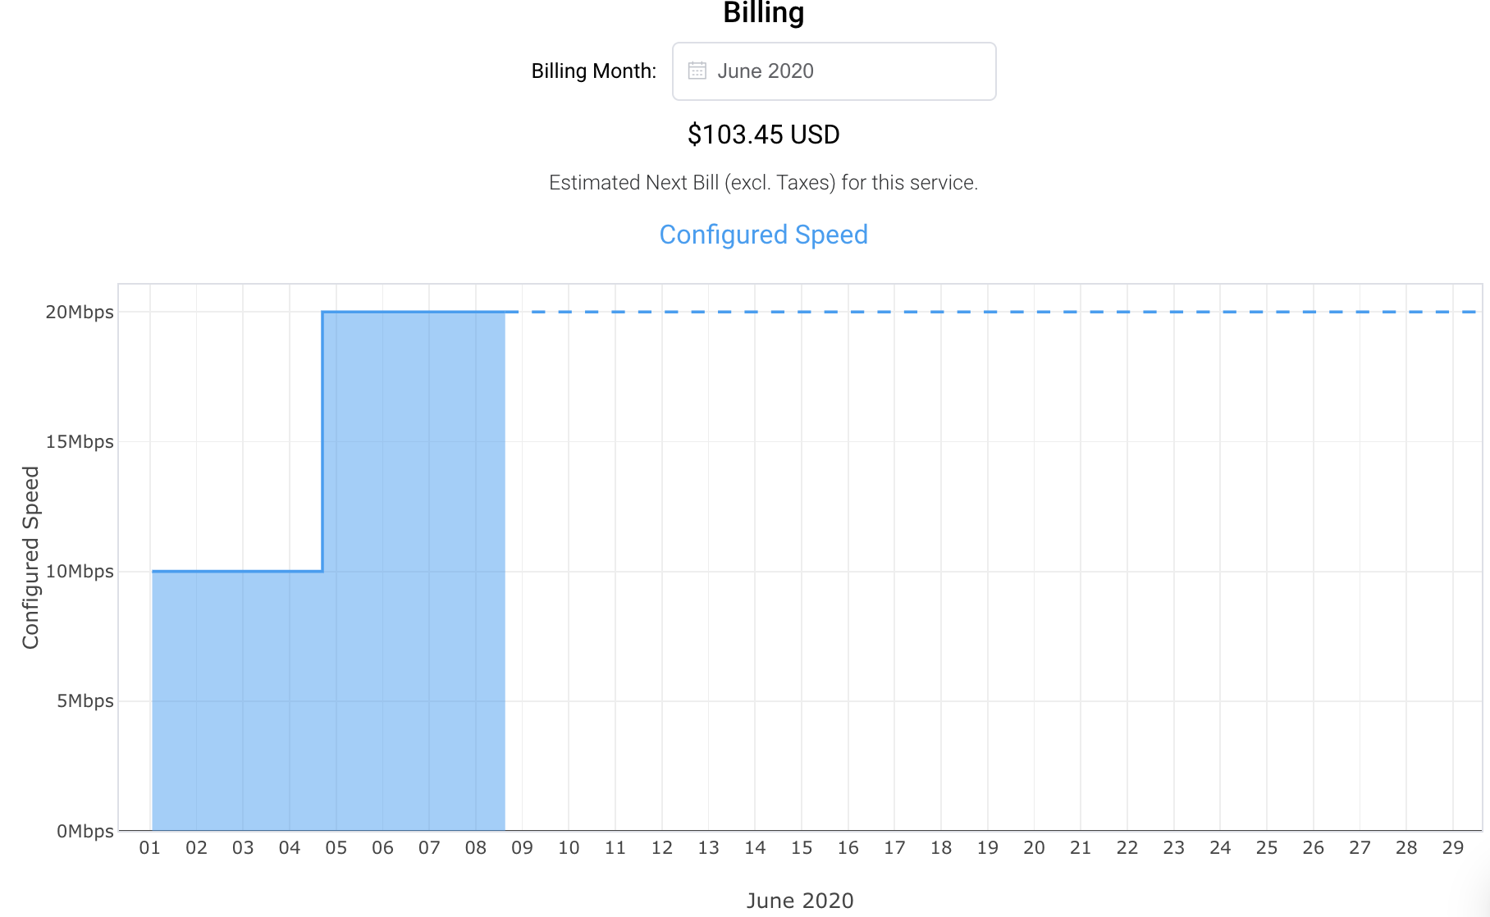Select day 15 on the x-axis
The image size is (1490, 917).
(x=802, y=849)
